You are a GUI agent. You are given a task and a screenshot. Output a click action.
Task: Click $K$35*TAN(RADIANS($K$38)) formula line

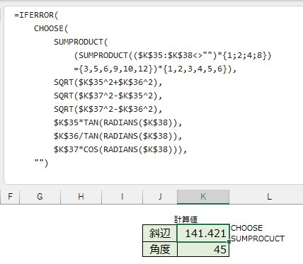pyautogui.click(x=118, y=122)
